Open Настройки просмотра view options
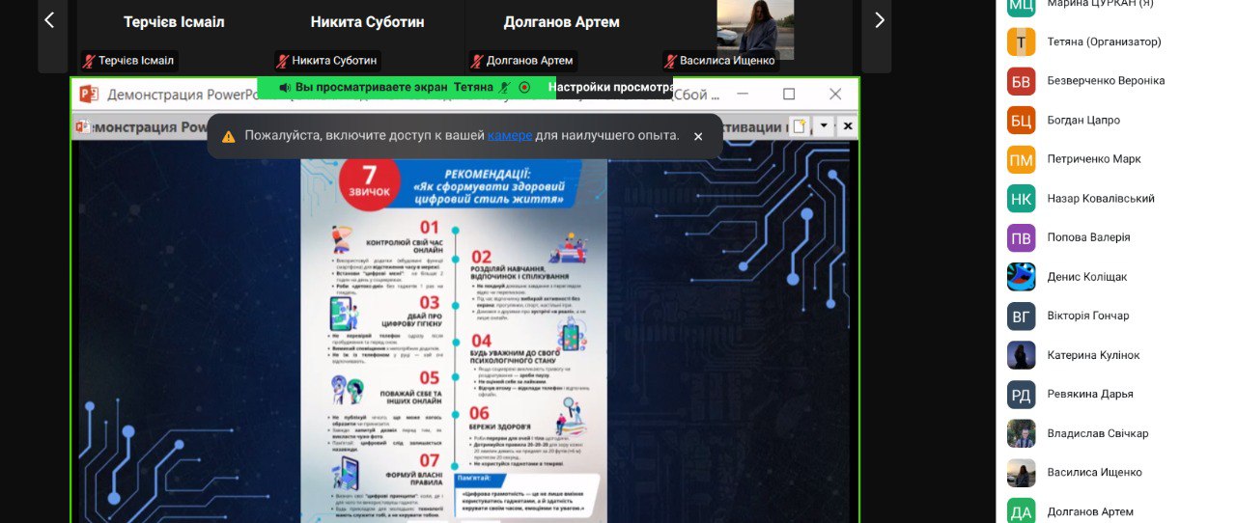This screenshot has height=523, width=1236. (x=609, y=88)
